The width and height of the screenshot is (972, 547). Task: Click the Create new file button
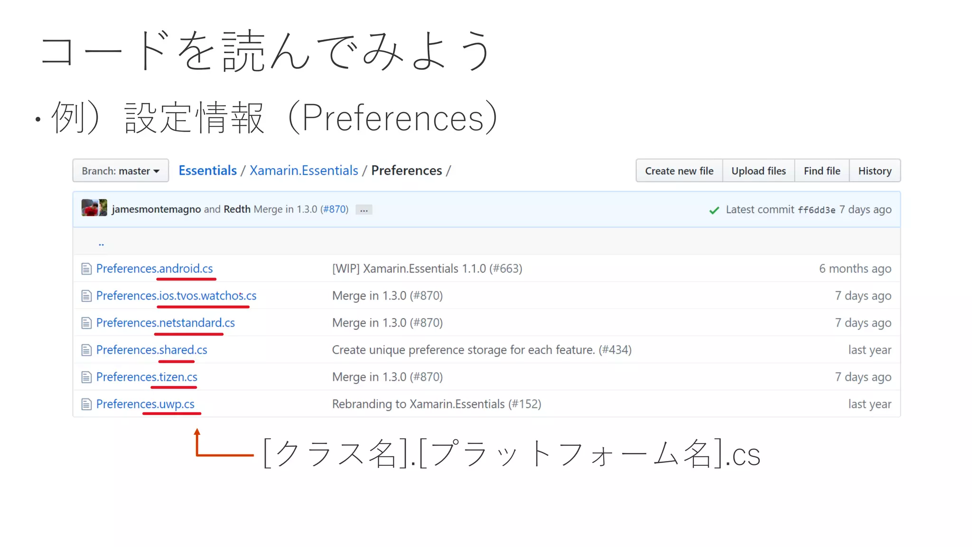coord(679,170)
